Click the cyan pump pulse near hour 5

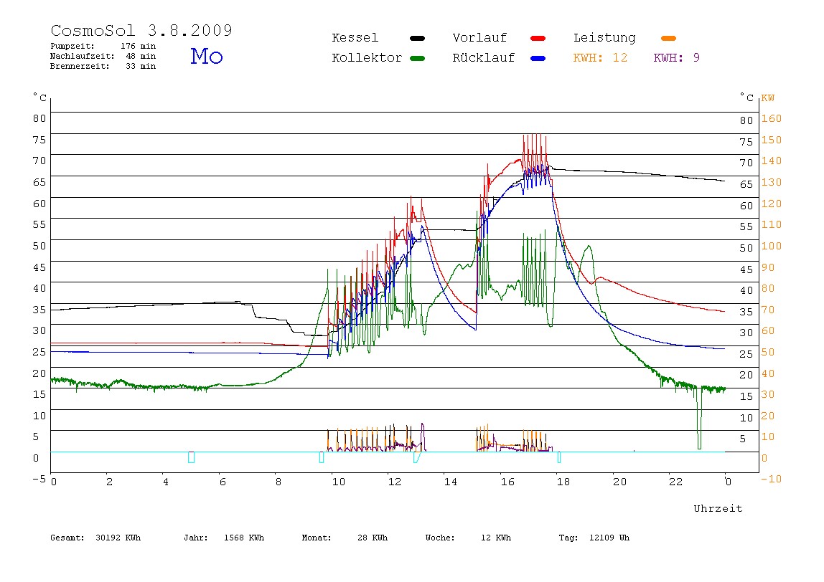tap(191, 457)
